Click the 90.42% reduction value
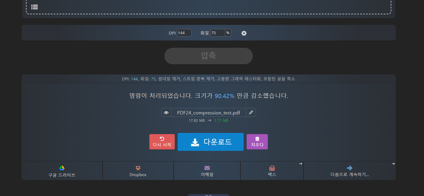Image resolution: width=424 pixels, height=196 pixels. point(224,96)
